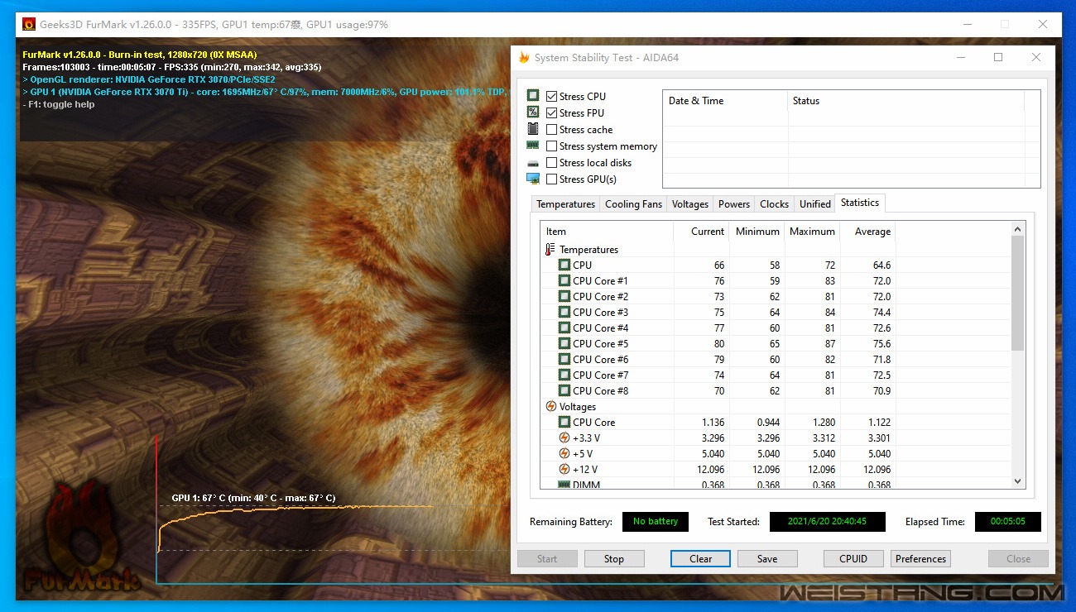Enable the Stress cache checkbox
The width and height of the screenshot is (1076, 612).
(551, 129)
